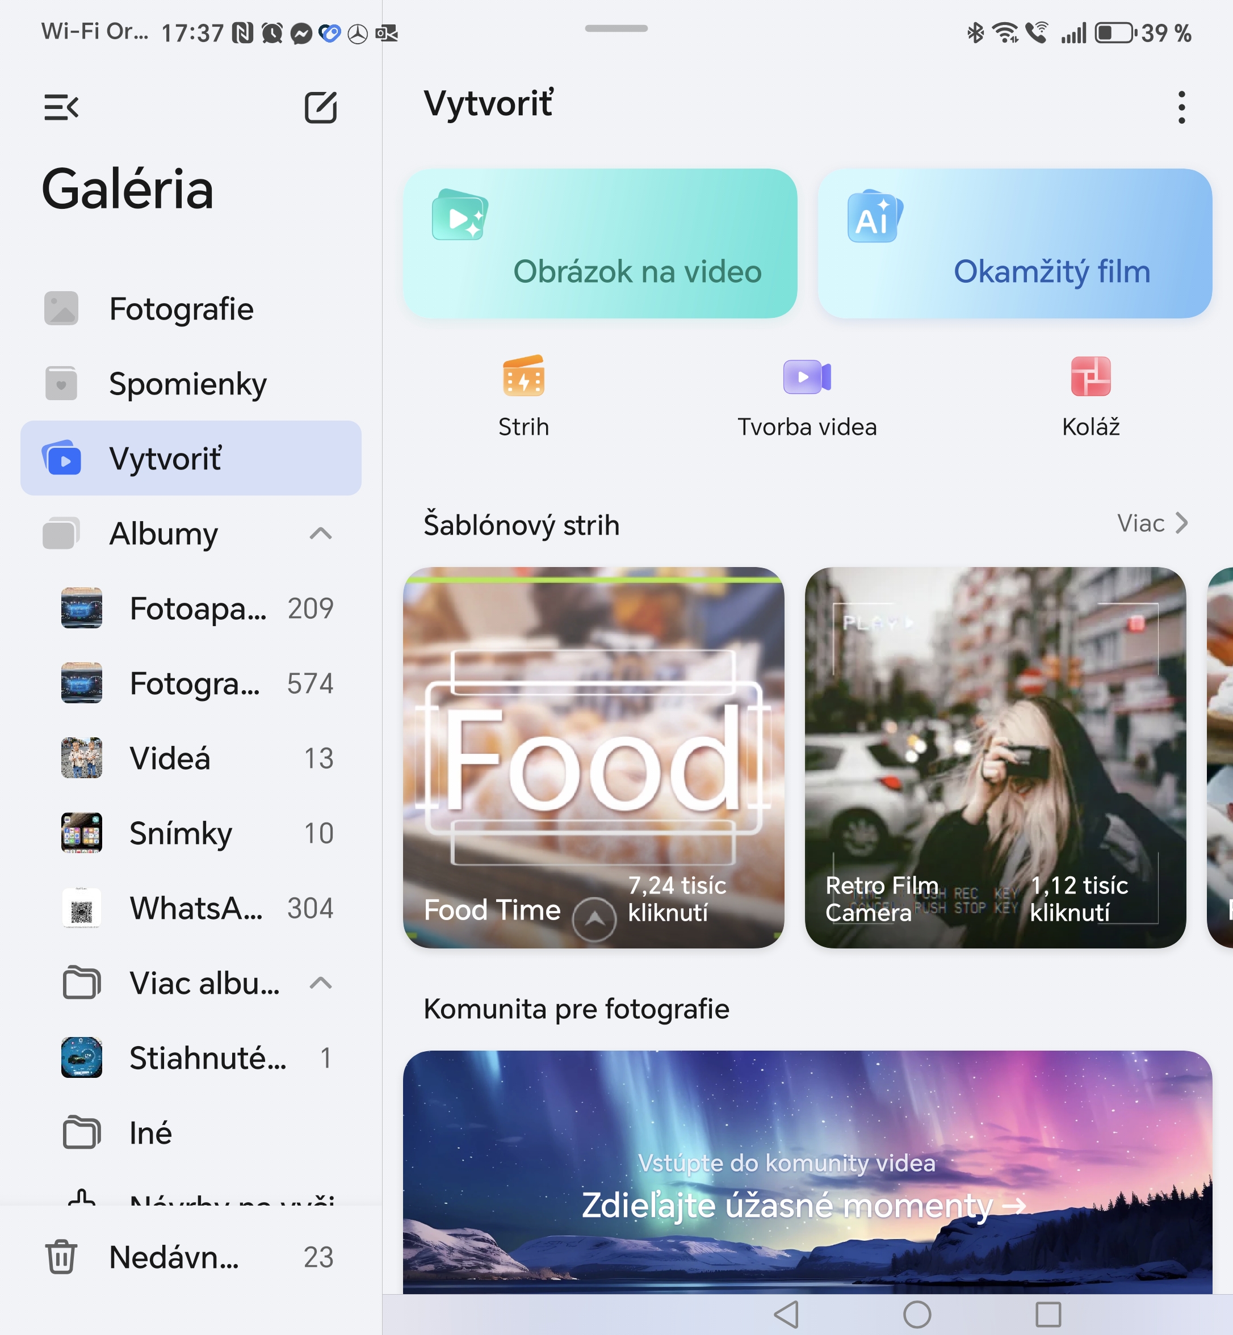Screen dimensions: 1233x1335
Task: Tap the edit pencil icon in sidebar
Action: point(320,107)
